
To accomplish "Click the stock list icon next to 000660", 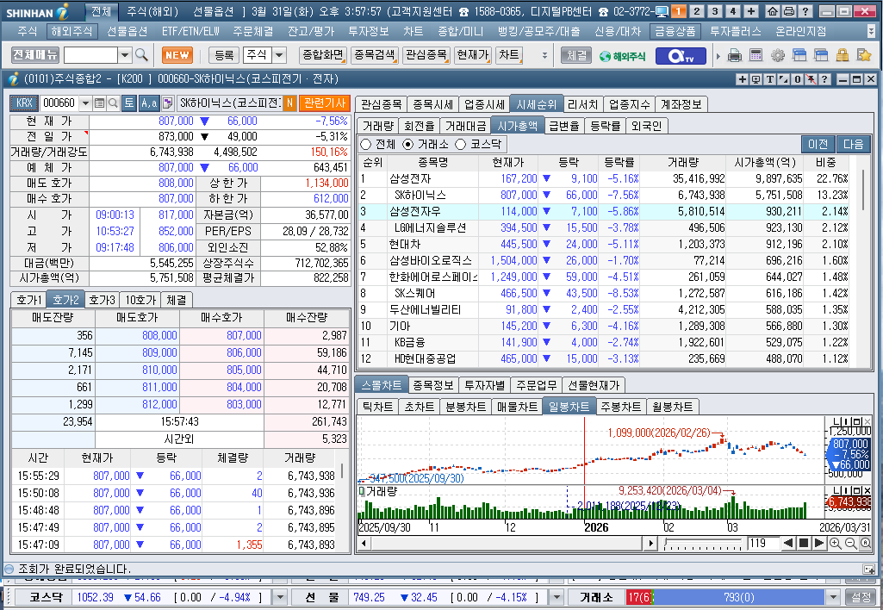I will pos(100,103).
